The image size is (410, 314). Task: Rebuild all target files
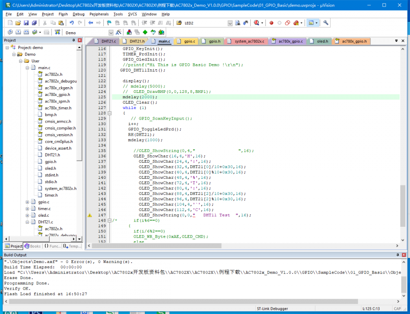point(27,32)
